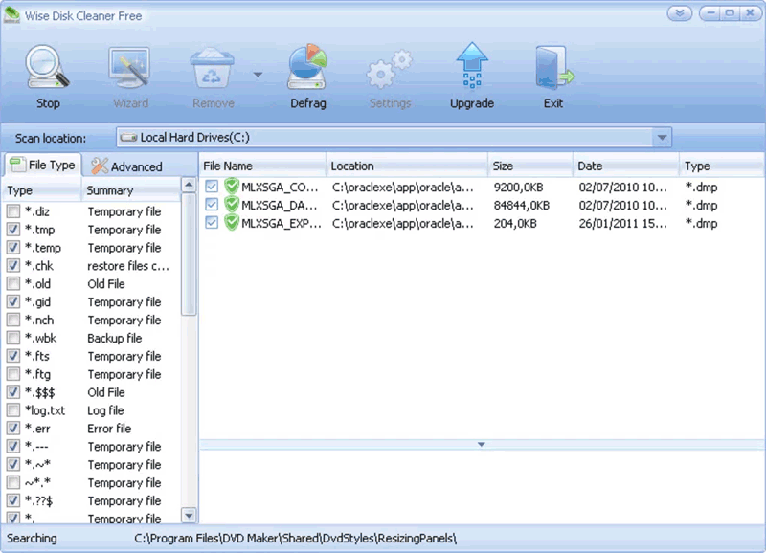Expand the Remove button dropdown arrow
This screenshot has height=553, width=766.
tap(258, 75)
